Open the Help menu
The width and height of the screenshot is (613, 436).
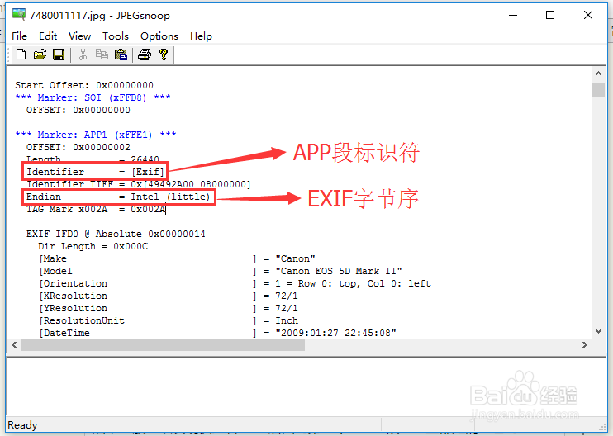click(x=201, y=36)
